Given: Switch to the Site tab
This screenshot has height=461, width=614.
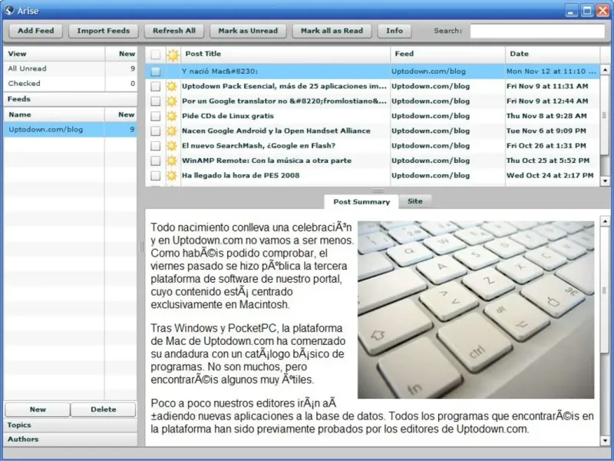Looking at the screenshot, I should 415,201.
